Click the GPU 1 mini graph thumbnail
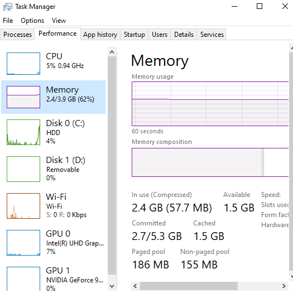 [23, 279]
